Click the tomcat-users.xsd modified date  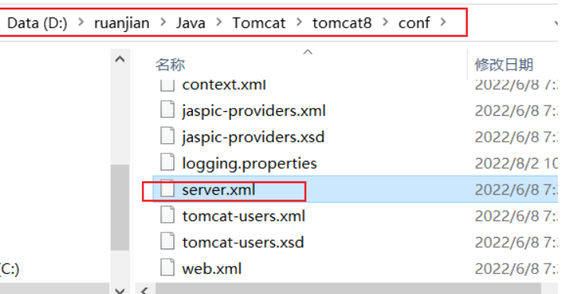pos(516,242)
